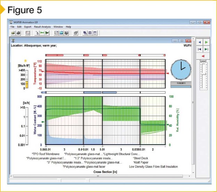
Task: Click the inner animation window system icon
Action: pos(13,41)
